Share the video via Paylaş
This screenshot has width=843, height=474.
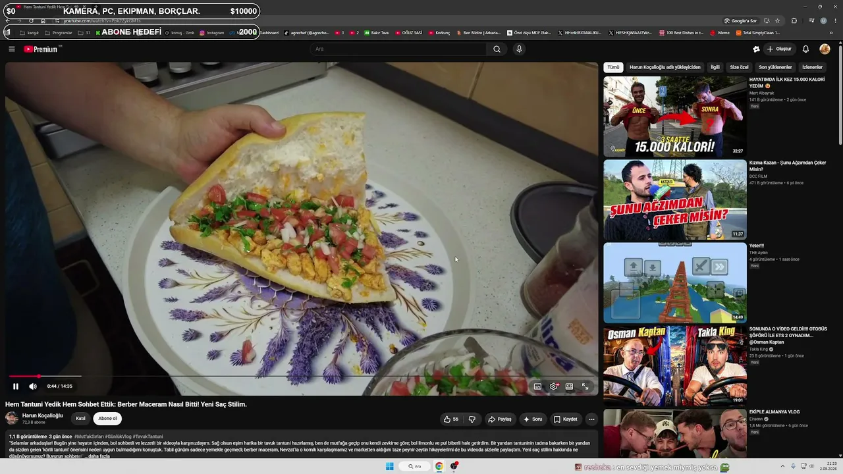coord(500,419)
